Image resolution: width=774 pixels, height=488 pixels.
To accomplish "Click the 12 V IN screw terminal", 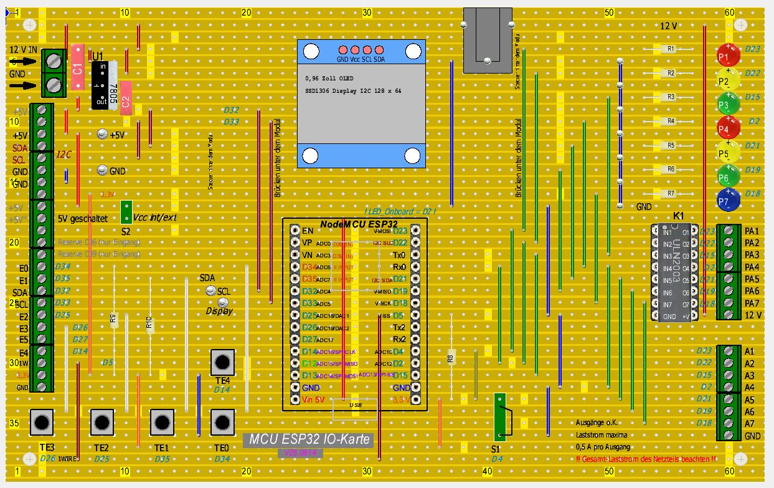I will (x=54, y=74).
